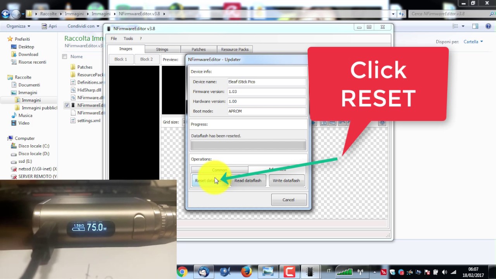The height and width of the screenshot is (279, 496).
Task: Click the IT language indicator
Action: 329,271
